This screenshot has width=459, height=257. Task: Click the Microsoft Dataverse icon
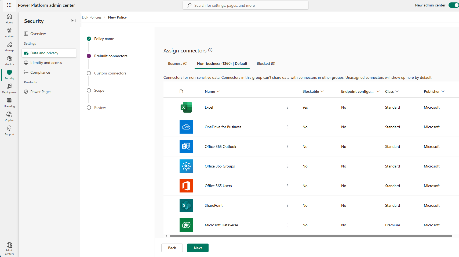tap(186, 225)
